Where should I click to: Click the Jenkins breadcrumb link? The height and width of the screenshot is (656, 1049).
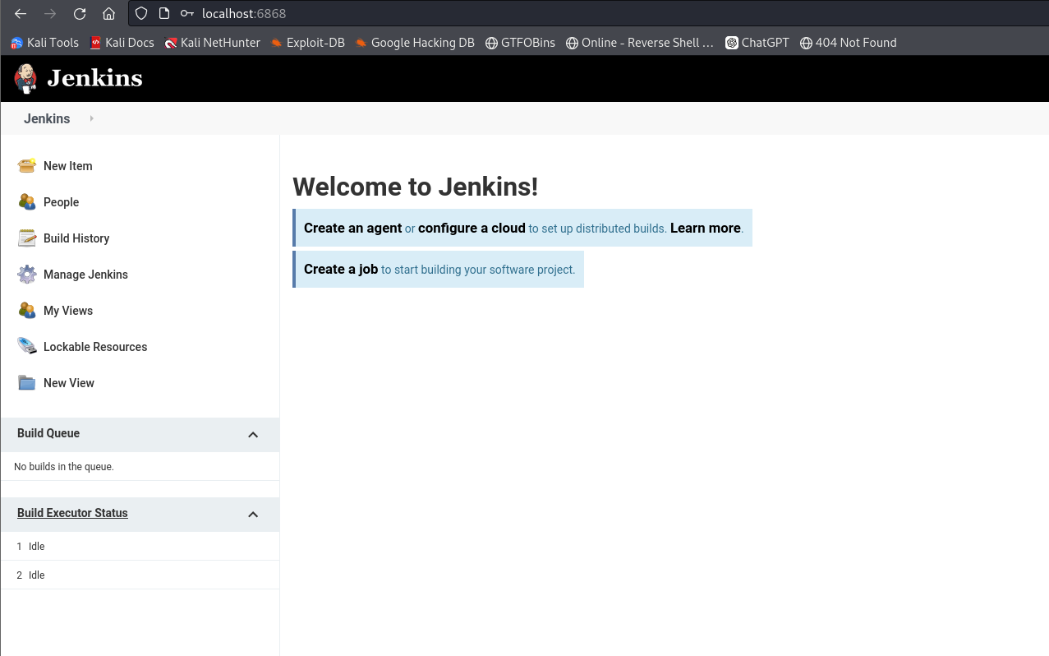click(47, 118)
